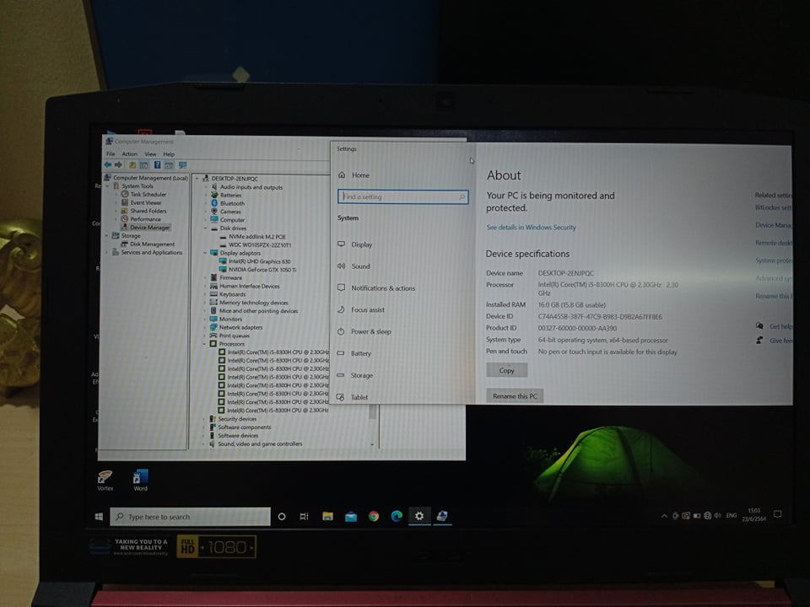The image size is (810, 607).
Task: Click the Back arrow in Computer Management toolbar
Action: tap(107, 164)
